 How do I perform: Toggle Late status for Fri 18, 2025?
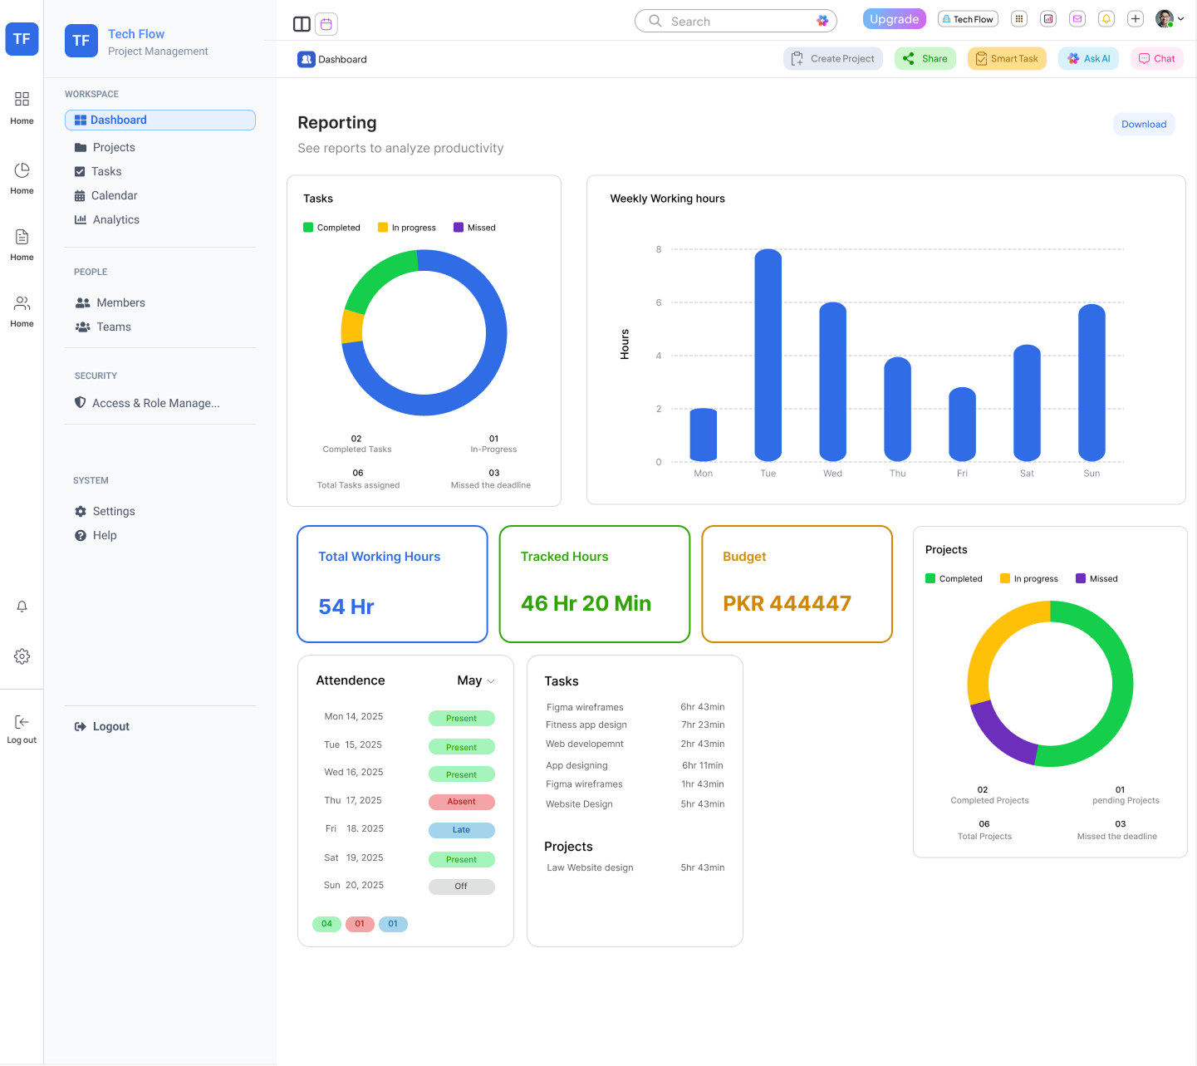click(461, 830)
